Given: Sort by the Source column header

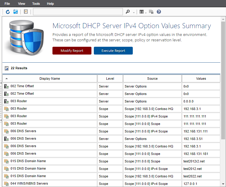Looking at the screenshot, I should coord(152,79).
